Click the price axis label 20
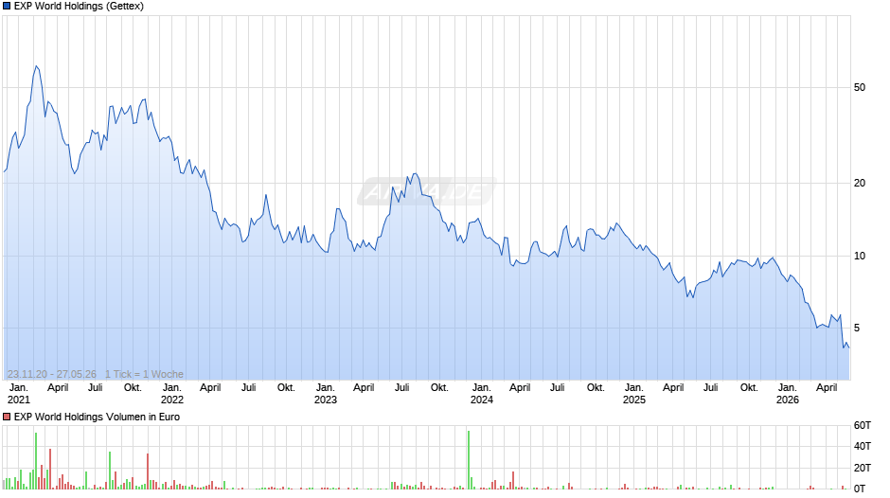This screenshot has width=890, height=498. click(860, 183)
